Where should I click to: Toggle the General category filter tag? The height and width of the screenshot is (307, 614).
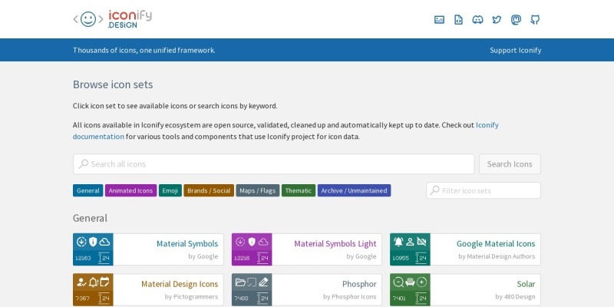click(x=88, y=190)
